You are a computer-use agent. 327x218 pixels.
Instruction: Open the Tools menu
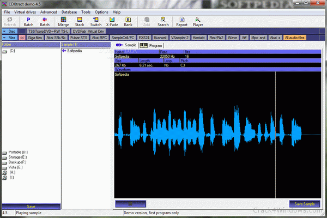(86, 12)
